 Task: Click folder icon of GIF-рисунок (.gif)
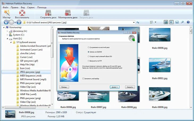pos(18,61)
